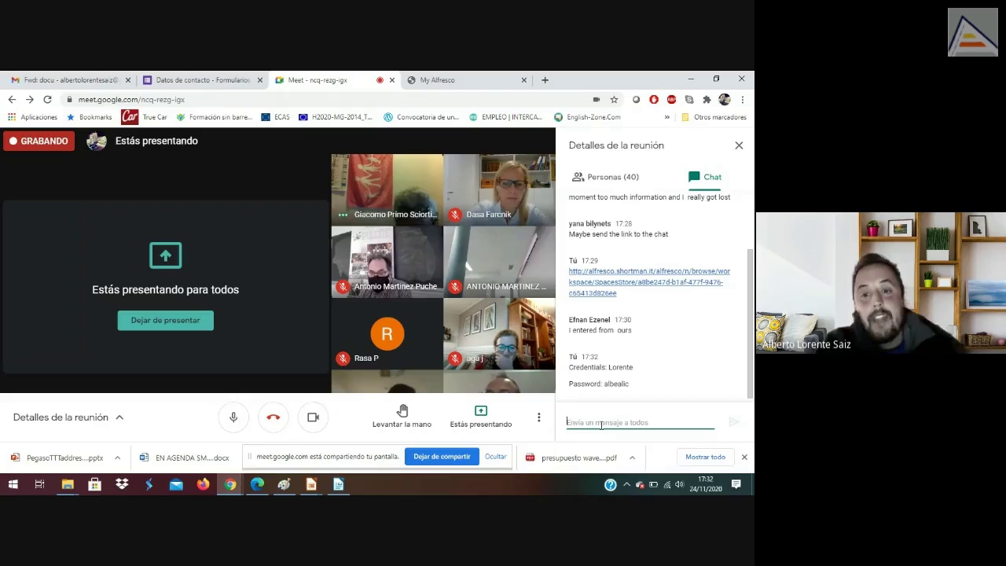Click the Dejar de presentar button

click(x=165, y=320)
